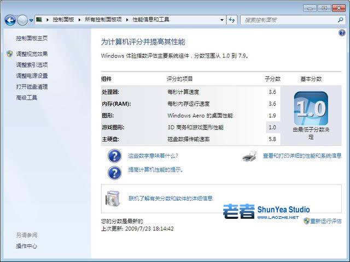This screenshot has width=350, height=262.
Task: Click the magnifier search icon
Action: [340, 20]
